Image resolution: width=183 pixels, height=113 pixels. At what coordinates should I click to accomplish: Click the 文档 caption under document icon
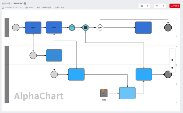[104, 100]
